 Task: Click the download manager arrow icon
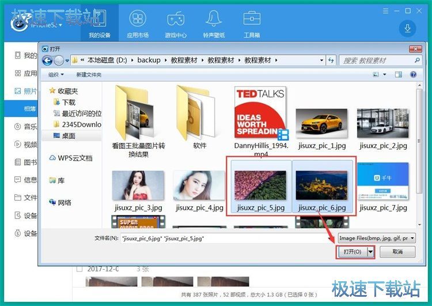(407, 29)
